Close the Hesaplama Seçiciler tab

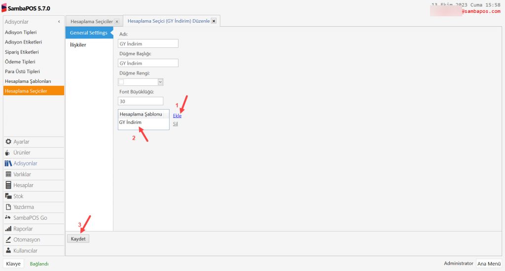click(x=116, y=22)
